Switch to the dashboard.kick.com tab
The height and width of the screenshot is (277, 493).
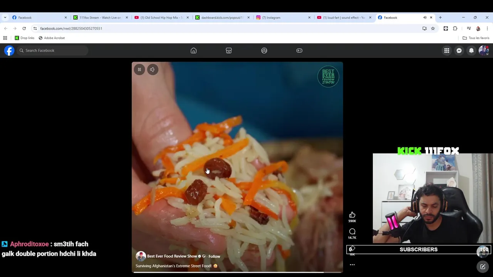click(222, 17)
